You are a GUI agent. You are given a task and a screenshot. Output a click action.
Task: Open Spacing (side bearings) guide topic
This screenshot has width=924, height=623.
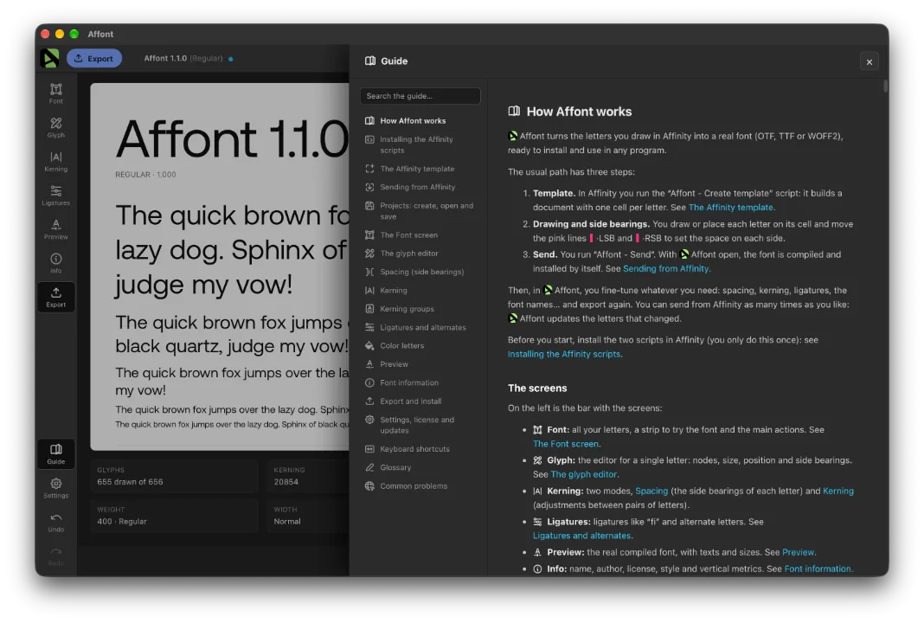420,272
